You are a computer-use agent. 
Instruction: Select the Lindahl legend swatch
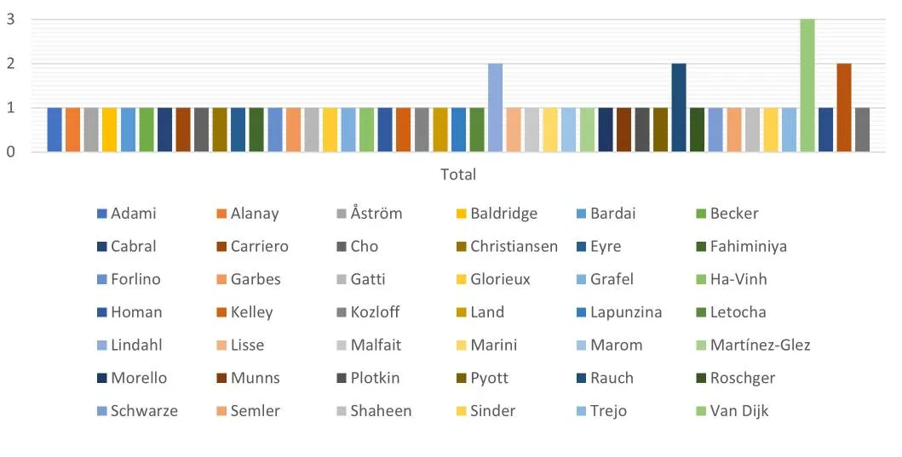coord(102,346)
